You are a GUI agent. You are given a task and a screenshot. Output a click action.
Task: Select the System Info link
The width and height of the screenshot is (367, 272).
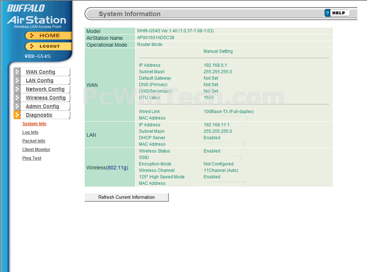34,124
